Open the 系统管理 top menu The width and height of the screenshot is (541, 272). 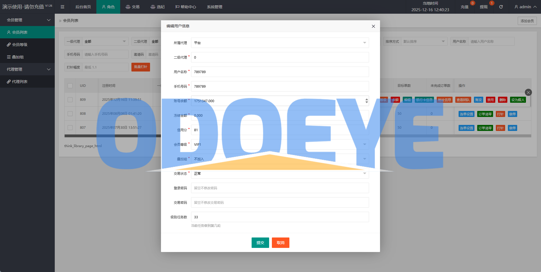[x=214, y=7]
